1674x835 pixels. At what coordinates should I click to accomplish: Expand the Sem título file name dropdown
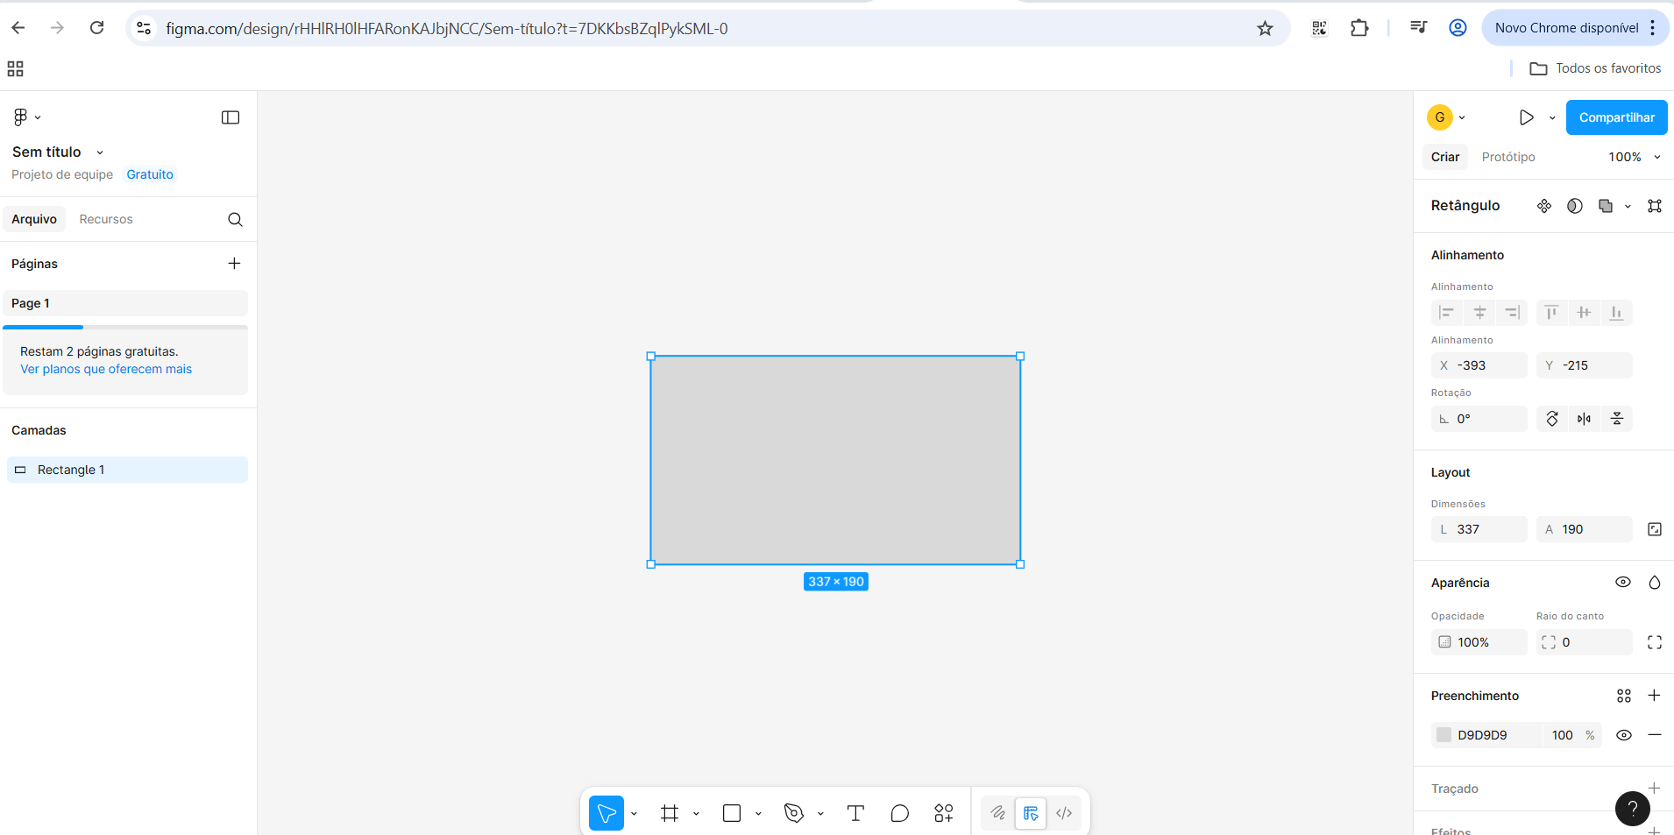point(100,152)
